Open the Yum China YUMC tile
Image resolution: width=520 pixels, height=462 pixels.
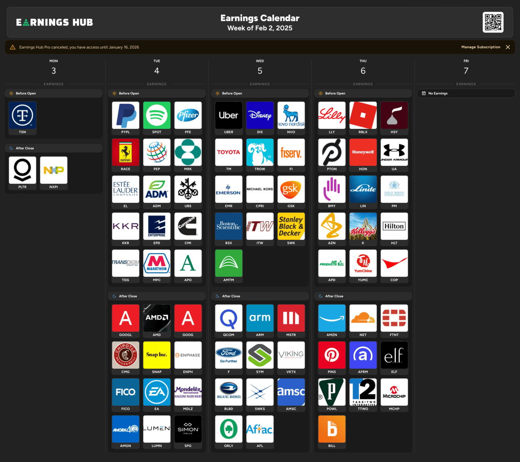363,266
